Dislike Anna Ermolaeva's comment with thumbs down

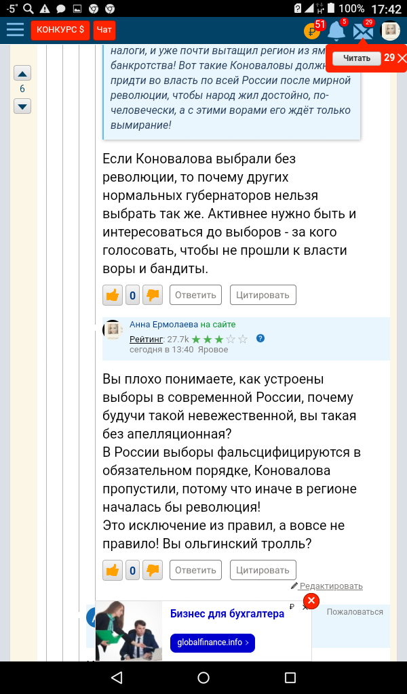153,570
